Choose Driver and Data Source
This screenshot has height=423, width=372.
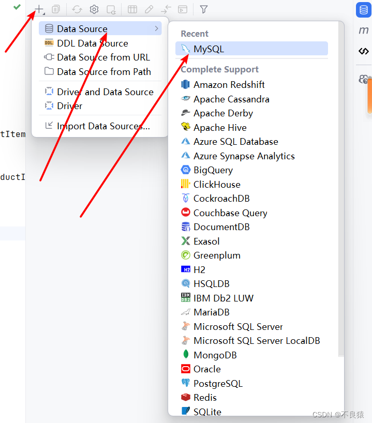point(100,92)
